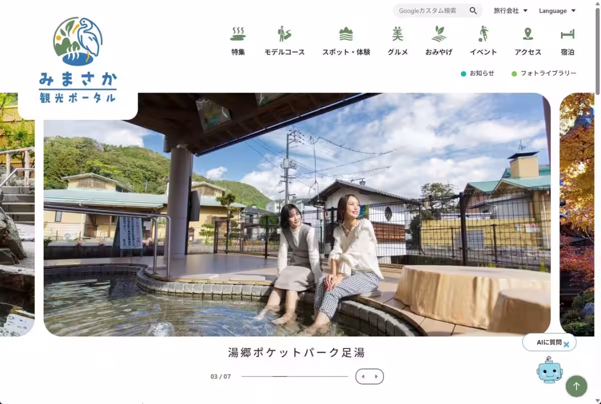Open the 宿泊 bed icon
601x404 pixels.
(567, 34)
